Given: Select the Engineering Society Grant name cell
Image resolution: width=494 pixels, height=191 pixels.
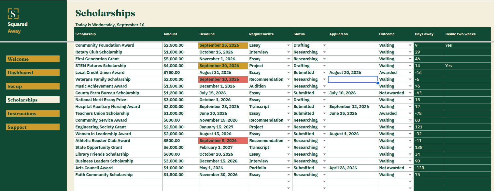Looking at the screenshot, I should tap(118, 127).
